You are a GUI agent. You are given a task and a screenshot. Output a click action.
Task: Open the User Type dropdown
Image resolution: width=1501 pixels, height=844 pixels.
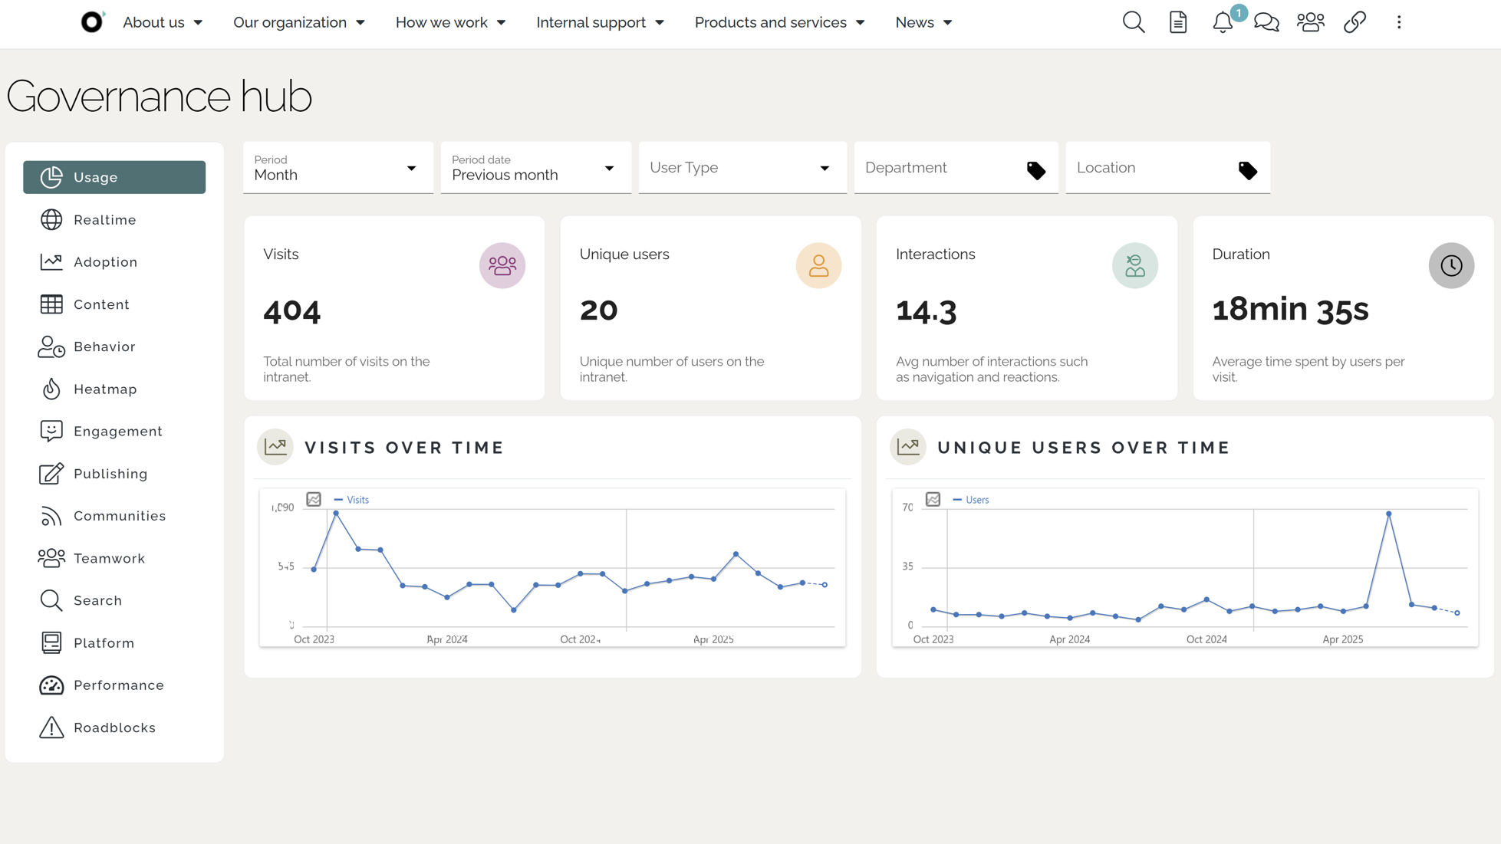(x=742, y=168)
